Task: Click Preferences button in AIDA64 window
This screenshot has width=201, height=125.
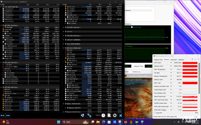Action: click(x=136, y=72)
